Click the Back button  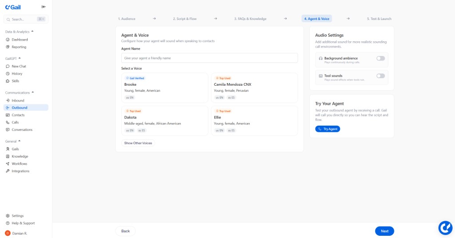[x=125, y=231]
